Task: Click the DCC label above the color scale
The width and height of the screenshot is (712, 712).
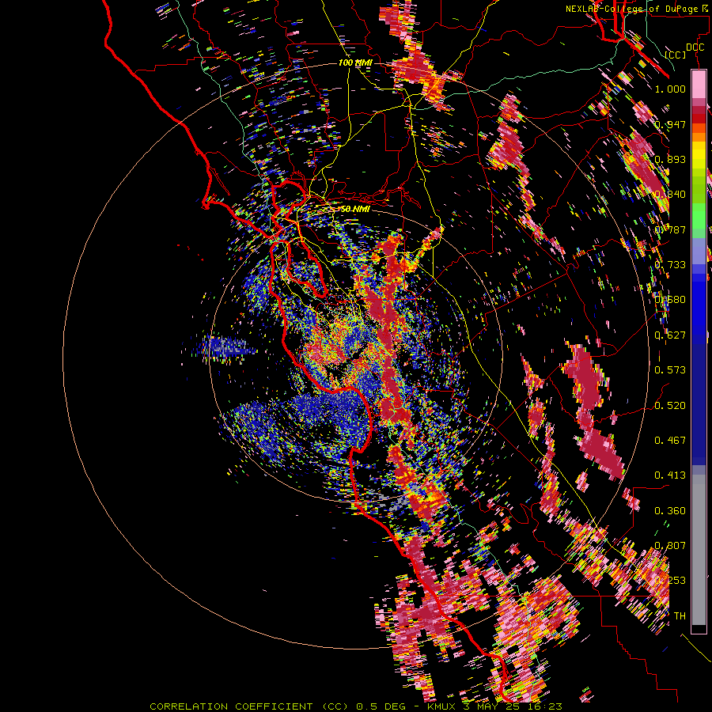Action: (x=695, y=47)
